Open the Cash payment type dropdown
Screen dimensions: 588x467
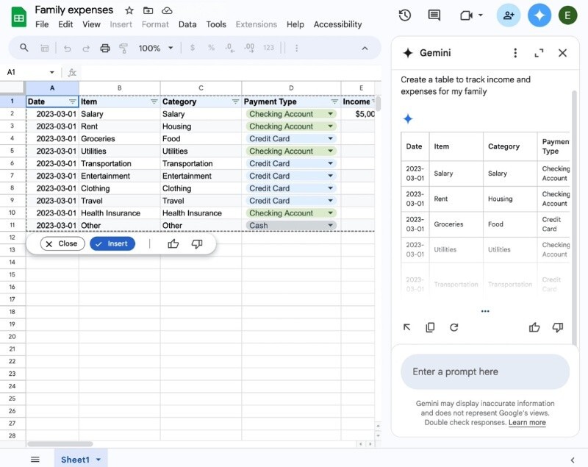330,226
